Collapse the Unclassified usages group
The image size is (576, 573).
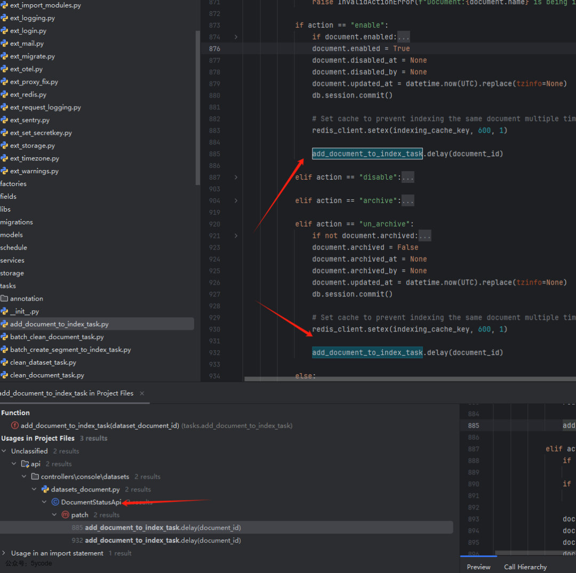coord(4,451)
